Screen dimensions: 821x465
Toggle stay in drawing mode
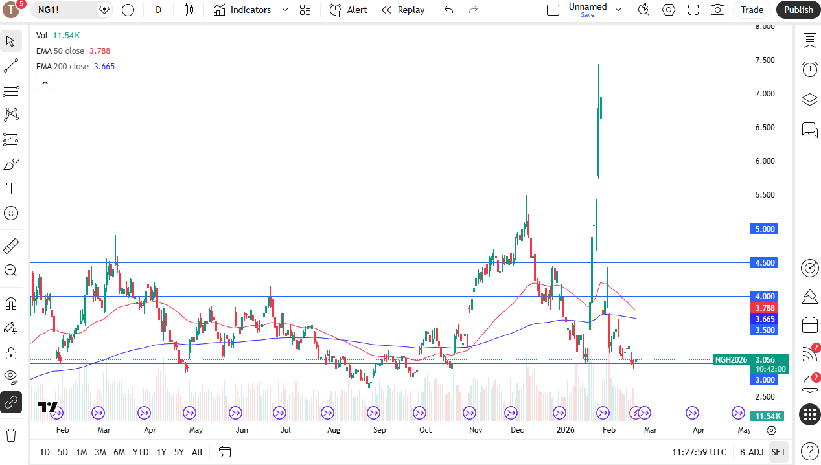[11, 328]
